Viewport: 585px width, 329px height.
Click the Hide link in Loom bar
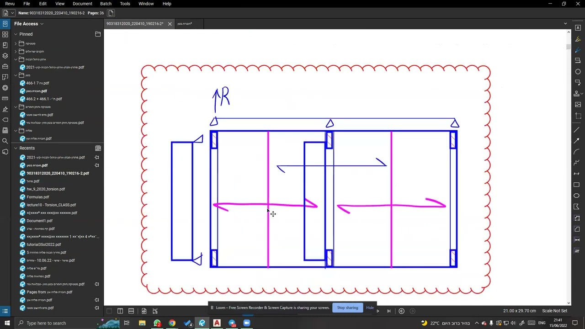370,308
